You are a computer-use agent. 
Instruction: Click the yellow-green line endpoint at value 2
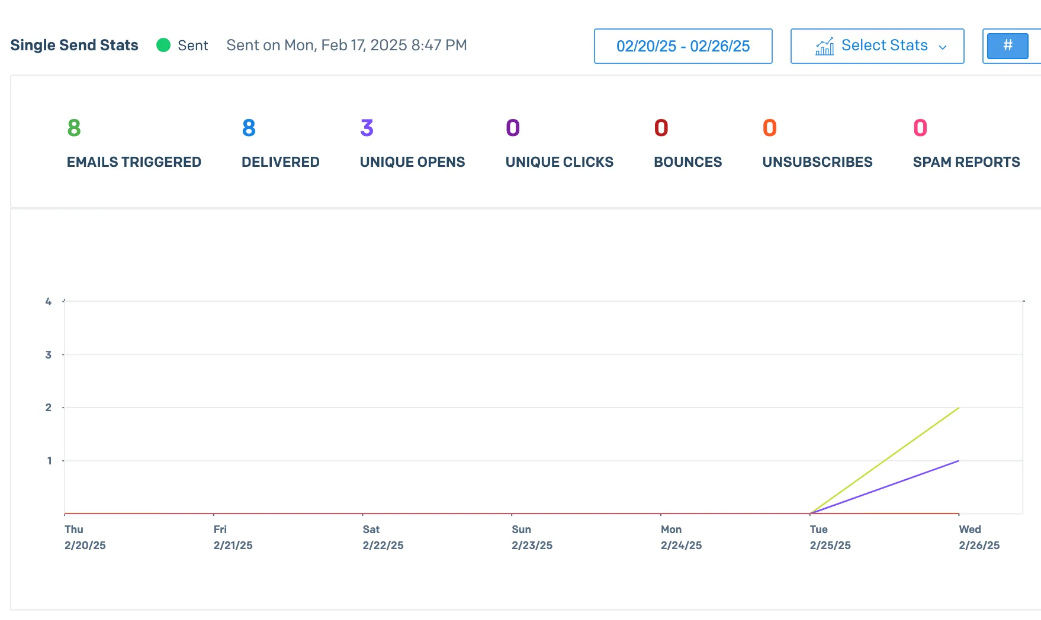point(958,408)
